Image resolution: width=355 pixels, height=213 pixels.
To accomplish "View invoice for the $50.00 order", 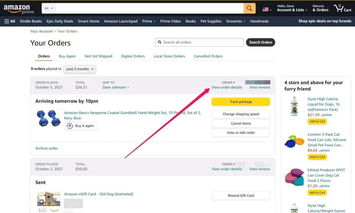I will point(259,169).
